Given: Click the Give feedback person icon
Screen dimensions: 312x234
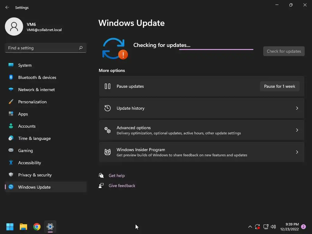Looking at the screenshot, I should tap(101, 186).
